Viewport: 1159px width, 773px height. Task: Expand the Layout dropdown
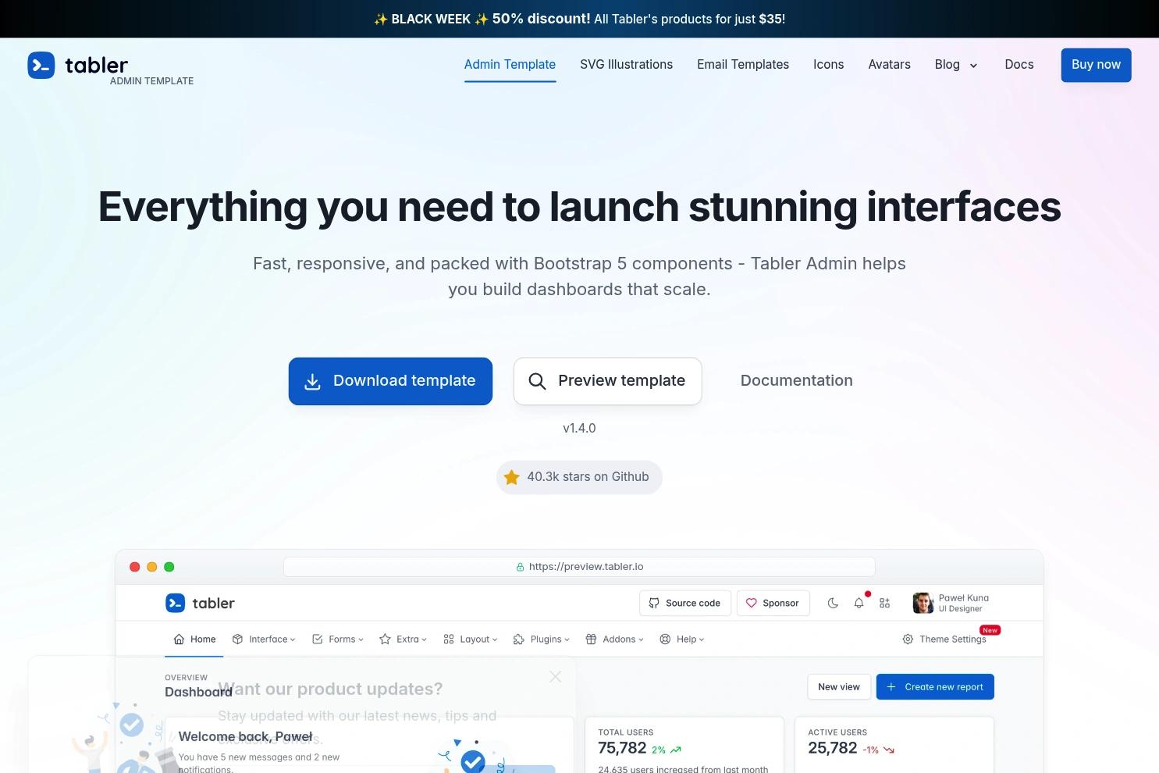[x=470, y=639]
